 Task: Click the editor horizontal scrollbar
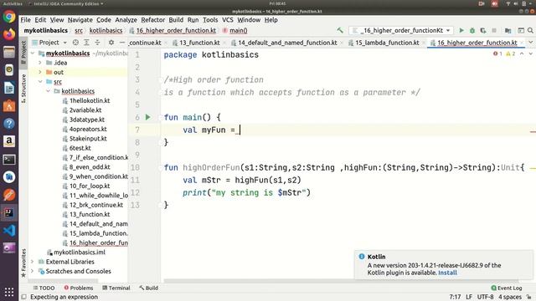point(341,281)
